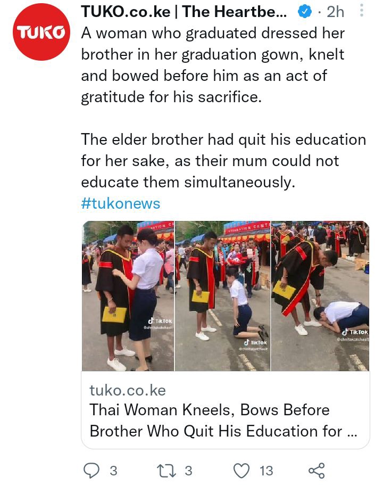Open the first photo of gown dressing
This screenshot has height=485, width=383.
[128, 296]
